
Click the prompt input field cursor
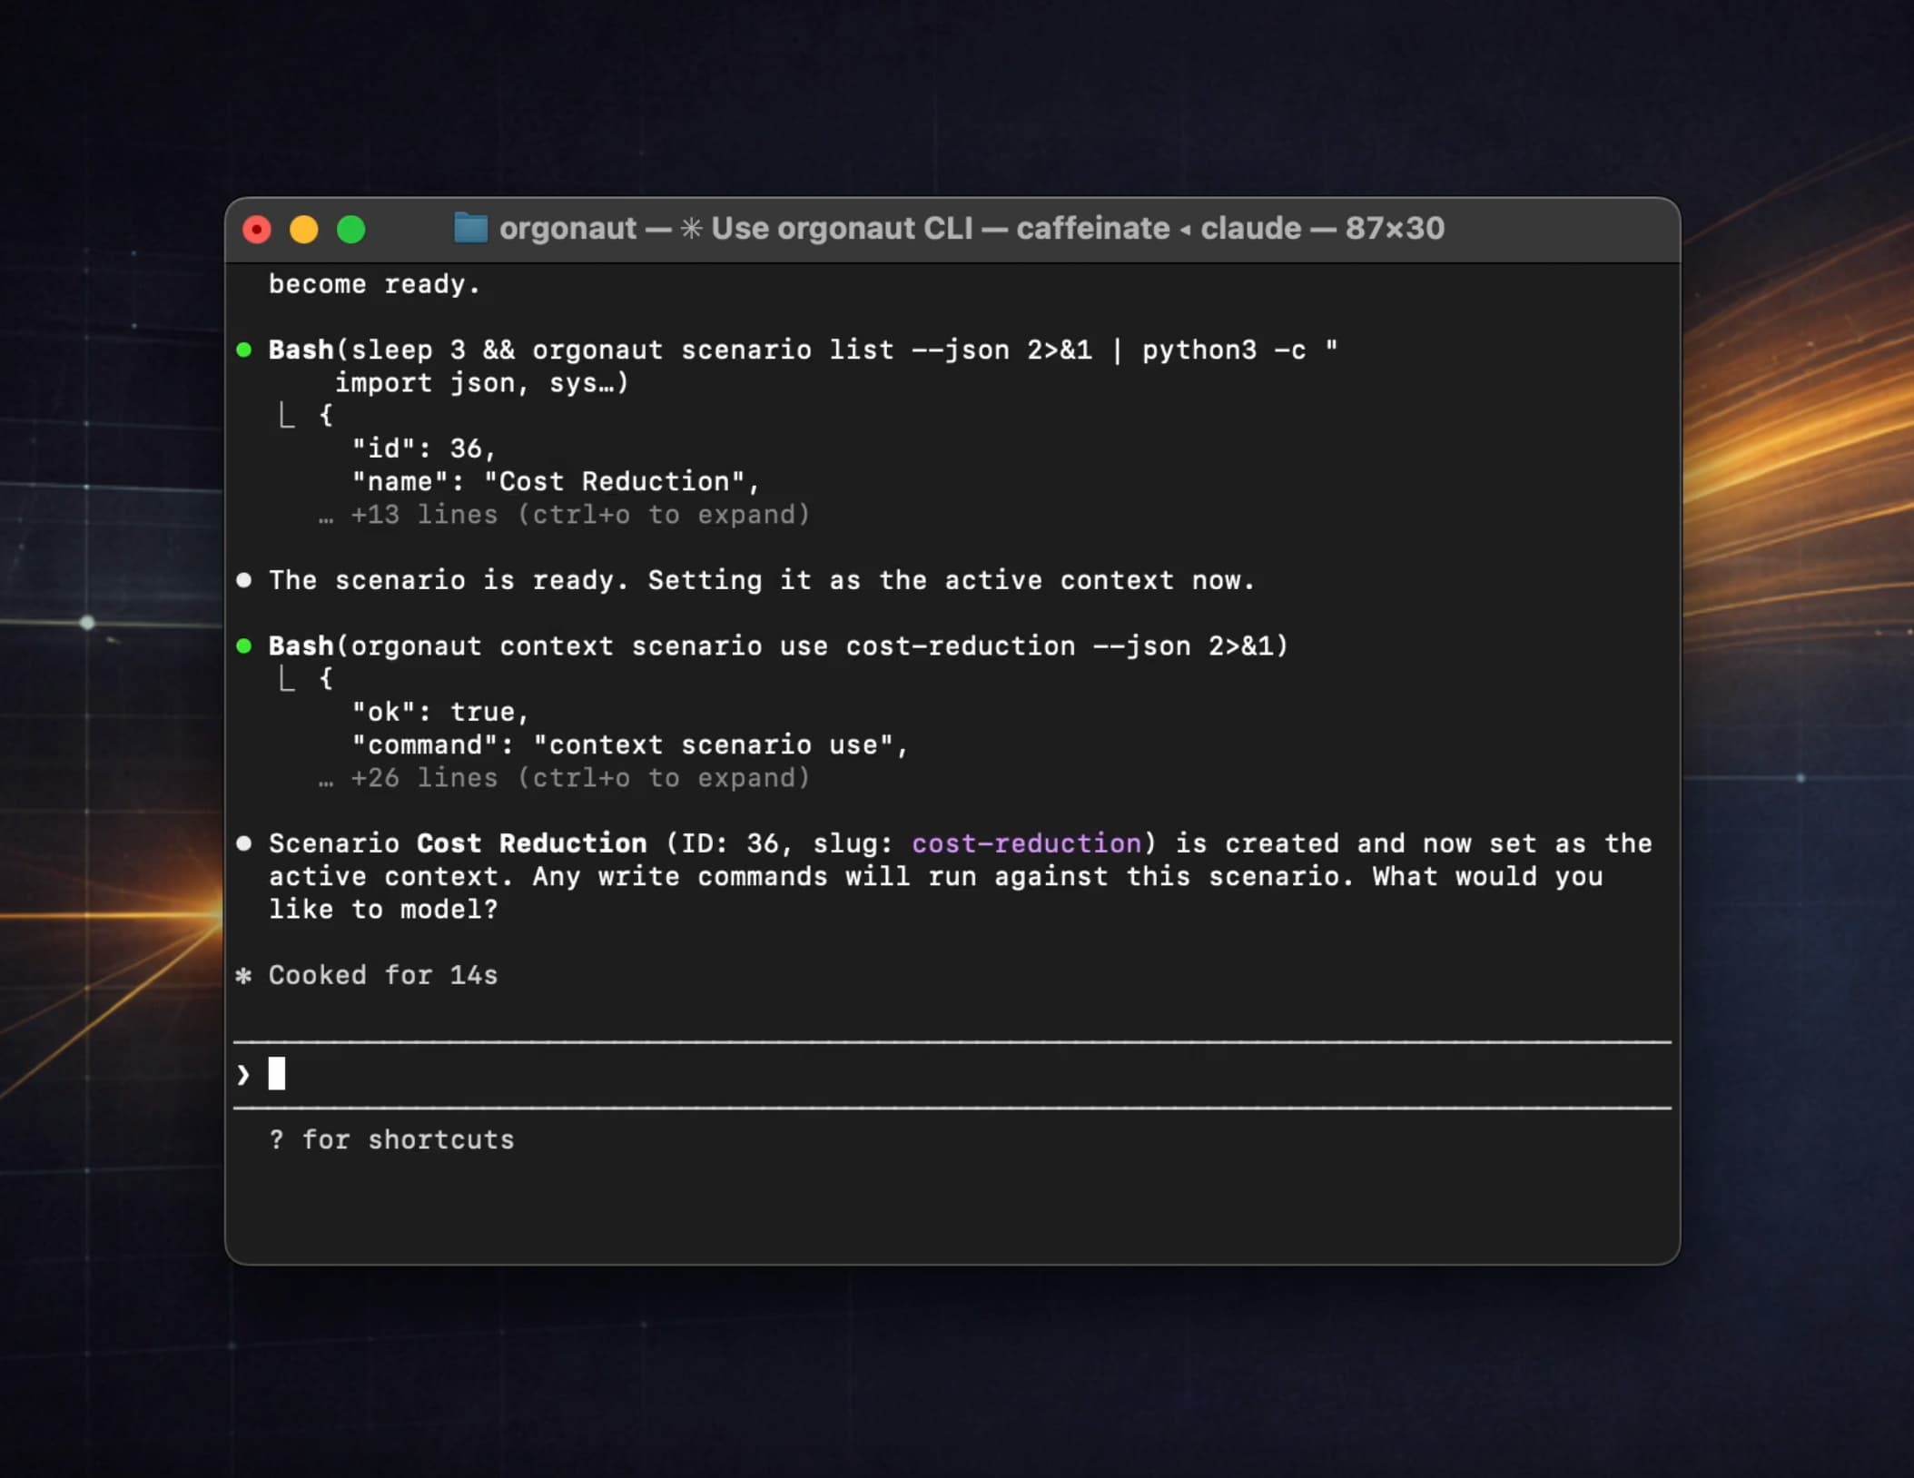point(277,1073)
